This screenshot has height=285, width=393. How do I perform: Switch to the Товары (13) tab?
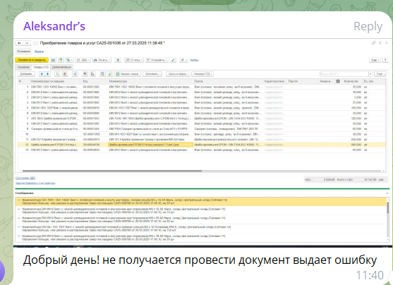pyautogui.click(x=41, y=67)
